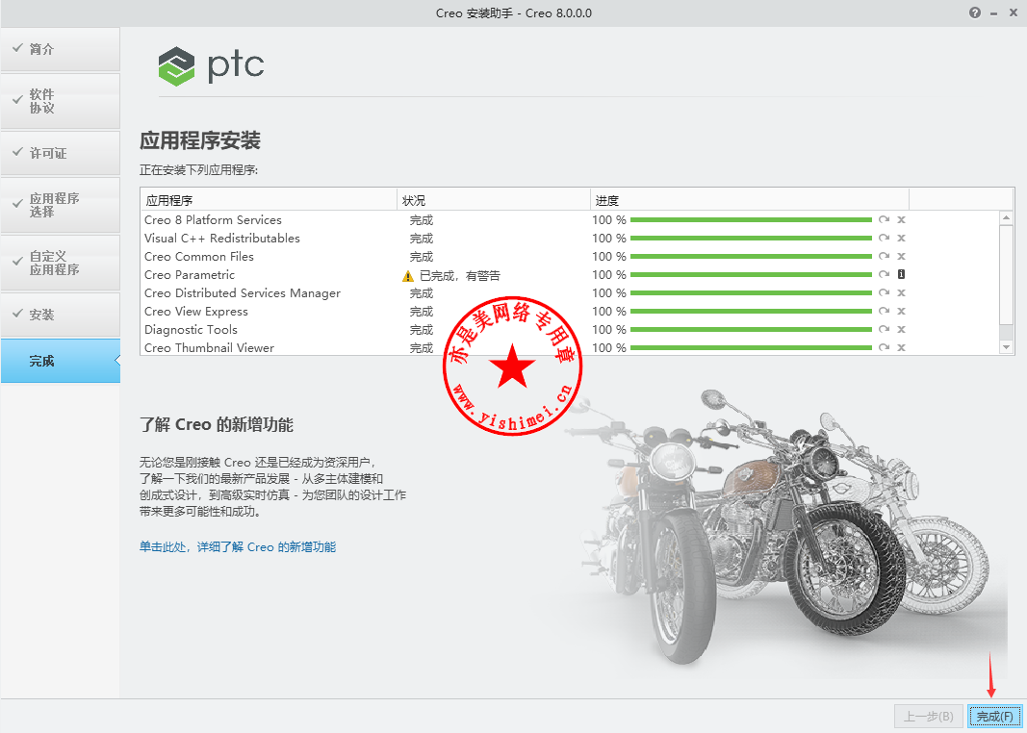1027x733 pixels.
Task: Click 完成 status of Creo 8 Platform Services
Action: coord(422,220)
